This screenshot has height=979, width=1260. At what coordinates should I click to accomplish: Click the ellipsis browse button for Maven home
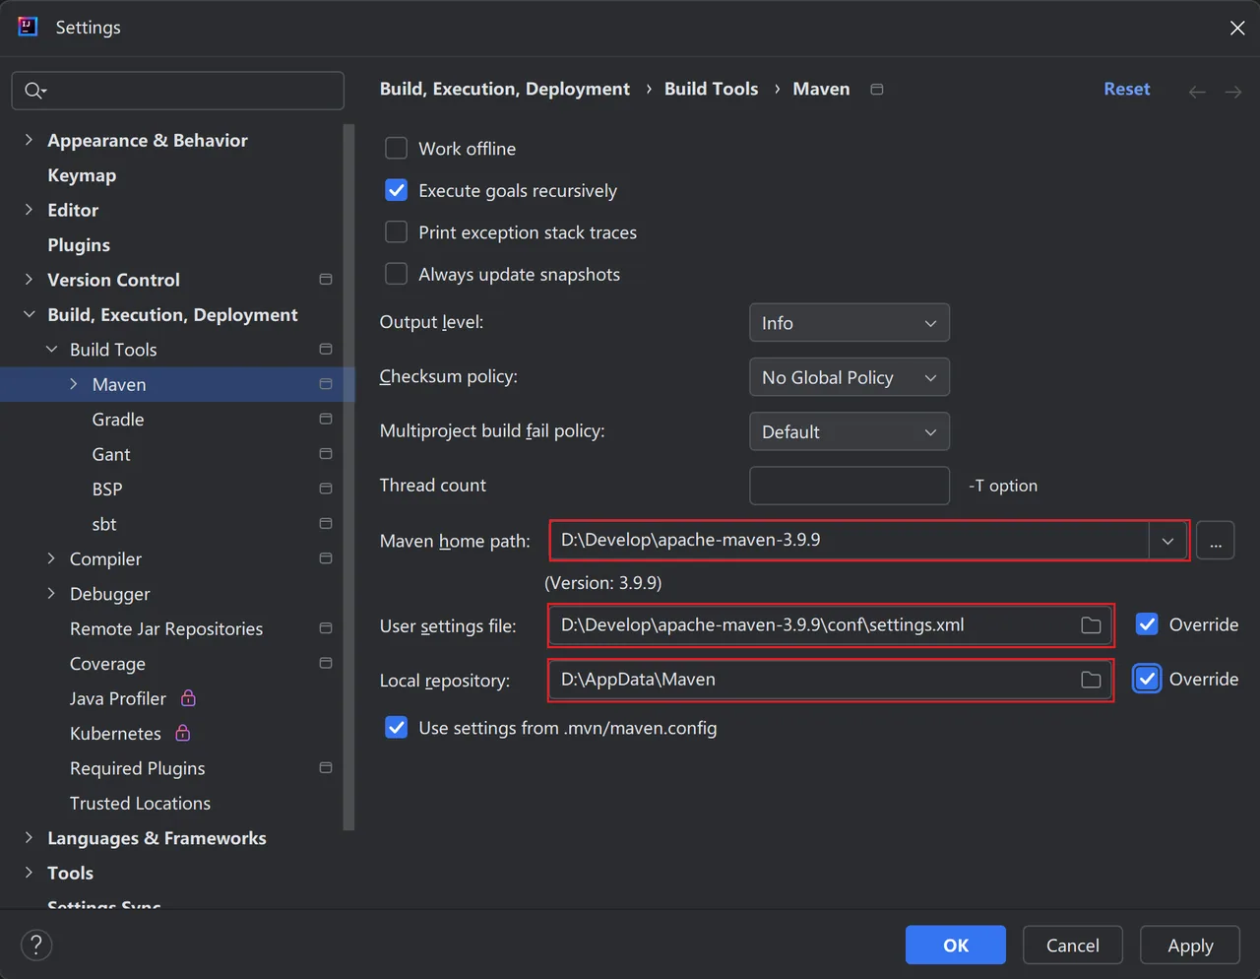point(1216,541)
